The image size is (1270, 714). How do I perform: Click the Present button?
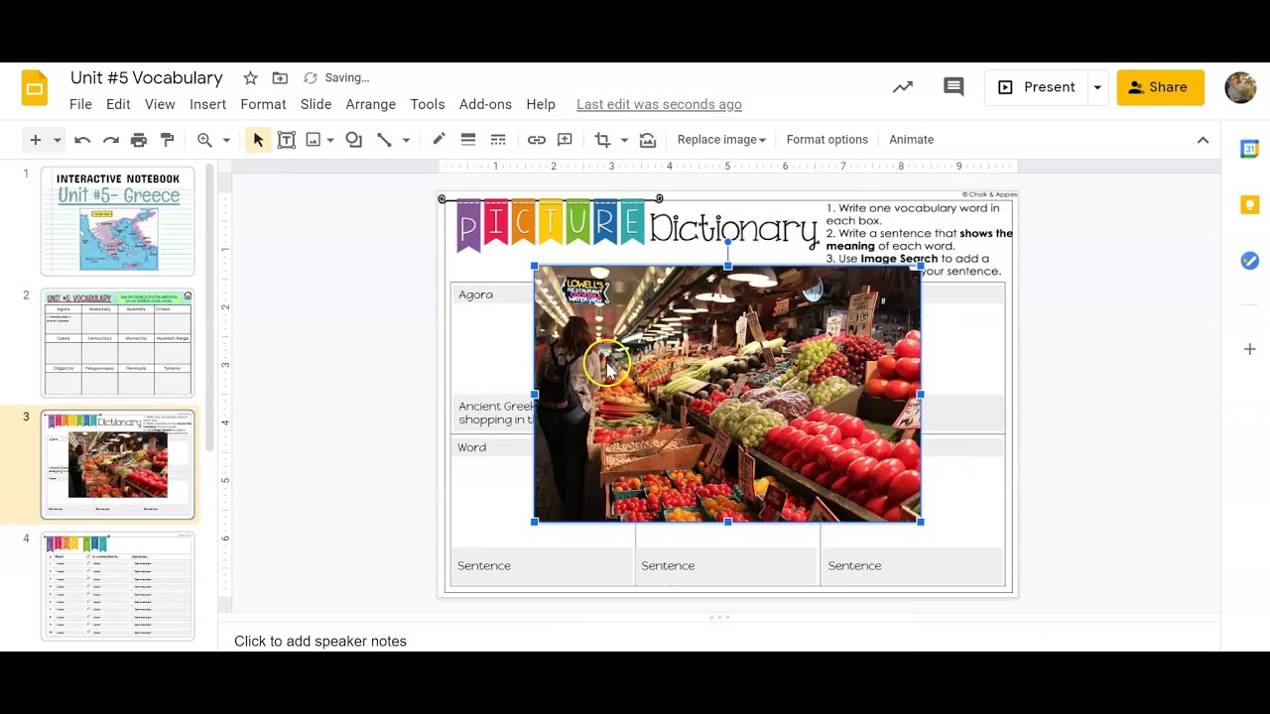[x=1037, y=87]
